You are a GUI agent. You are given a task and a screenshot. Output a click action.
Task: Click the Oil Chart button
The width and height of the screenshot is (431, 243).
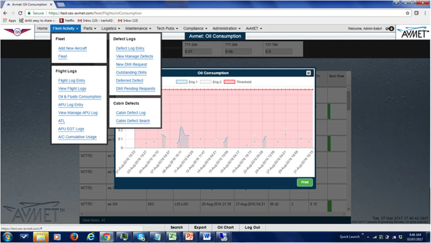(225, 227)
